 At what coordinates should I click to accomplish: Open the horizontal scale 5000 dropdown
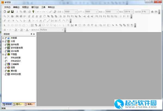(x=96, y=12)
